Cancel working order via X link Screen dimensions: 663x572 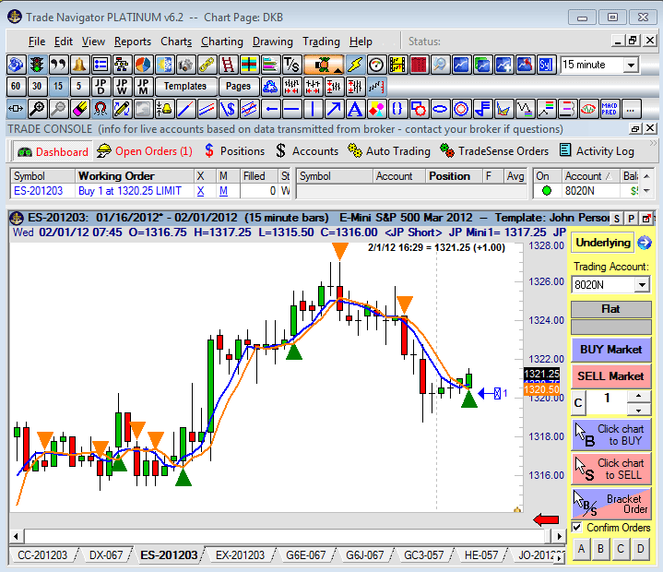point(200,191)
